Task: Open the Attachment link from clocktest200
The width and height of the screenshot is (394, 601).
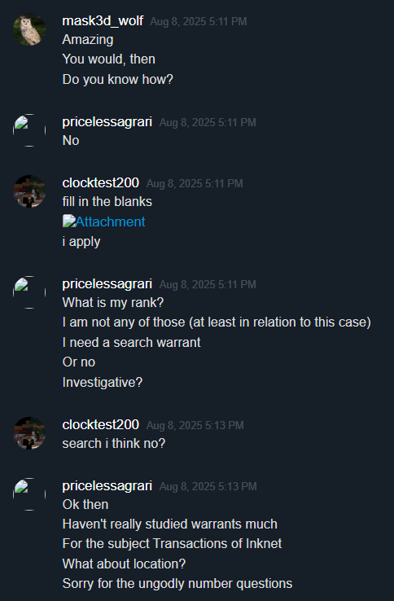Action: (x=111, y=222)
